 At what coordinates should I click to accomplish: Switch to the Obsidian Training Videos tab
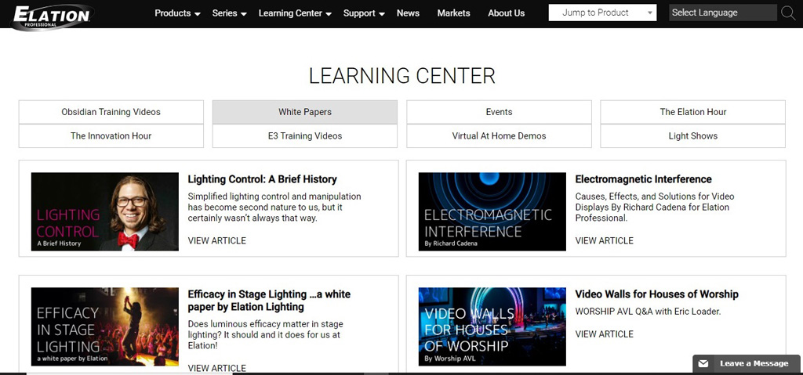click(111, 112)
